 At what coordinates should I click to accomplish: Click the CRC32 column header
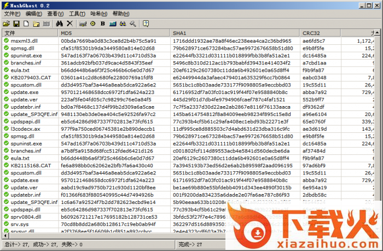[311, 33]
